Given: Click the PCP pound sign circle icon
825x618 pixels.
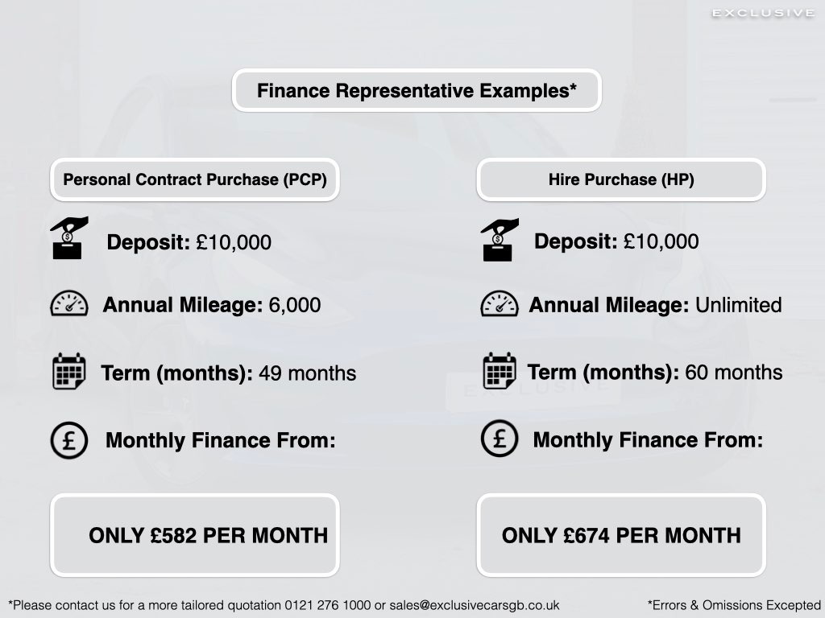Looking at the screenshot, I should point(69,440).
